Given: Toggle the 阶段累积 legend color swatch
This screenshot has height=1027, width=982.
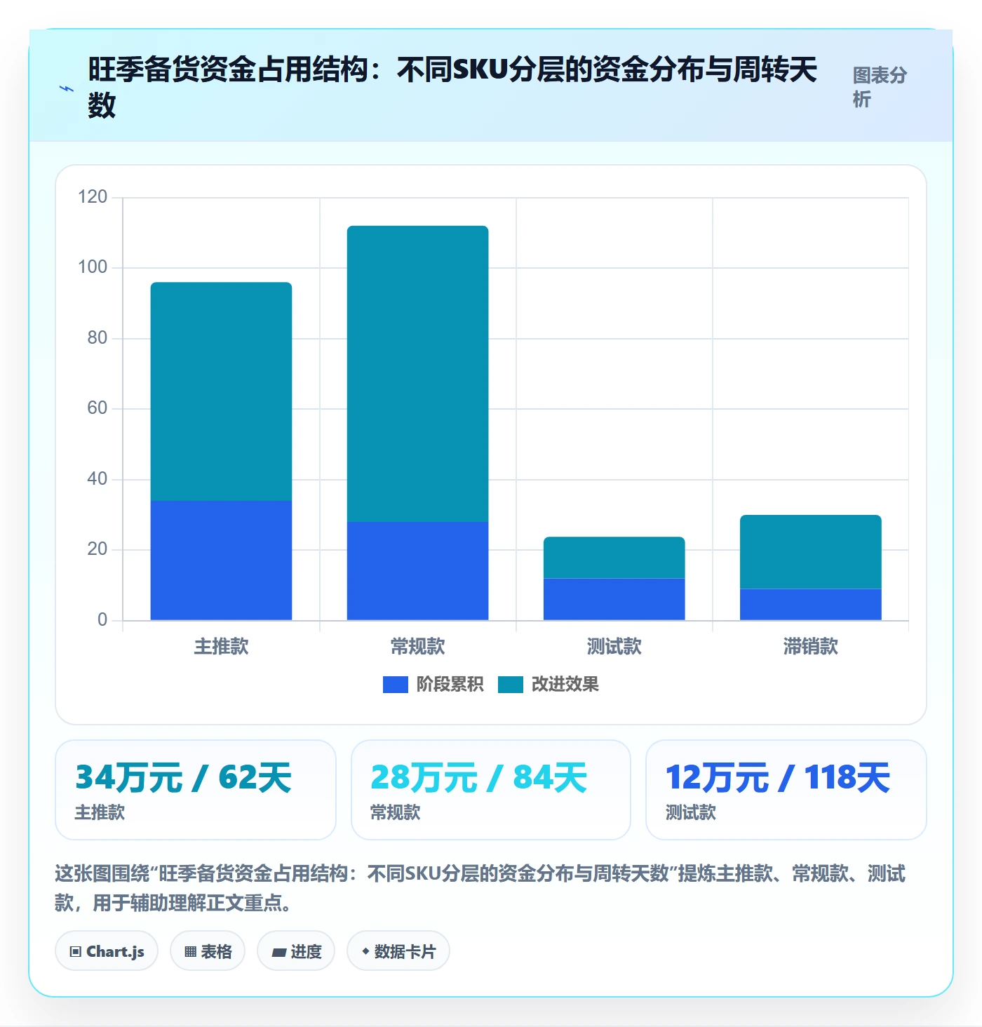Looking at the screenshot, I should pos(396,685).
